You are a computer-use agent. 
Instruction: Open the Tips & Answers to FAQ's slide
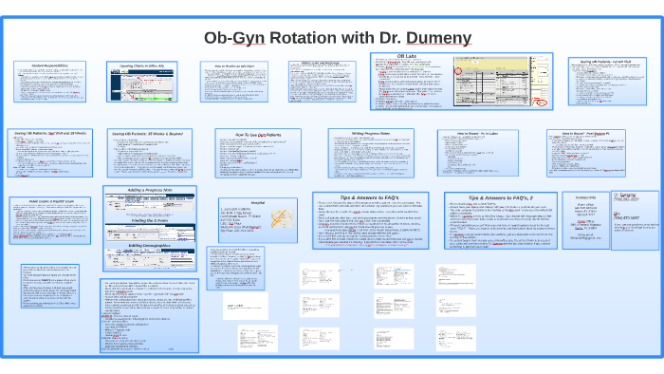pyautogui.click(x=371, y=220)
